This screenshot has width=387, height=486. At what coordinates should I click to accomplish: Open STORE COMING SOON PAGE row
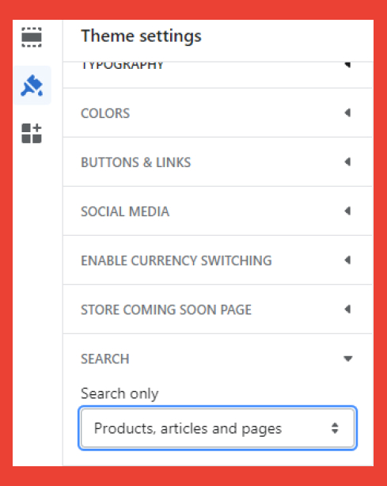[x=218, y=309]
